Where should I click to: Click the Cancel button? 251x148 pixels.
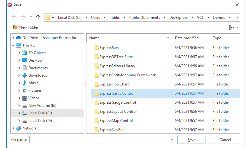pos(225,140)
